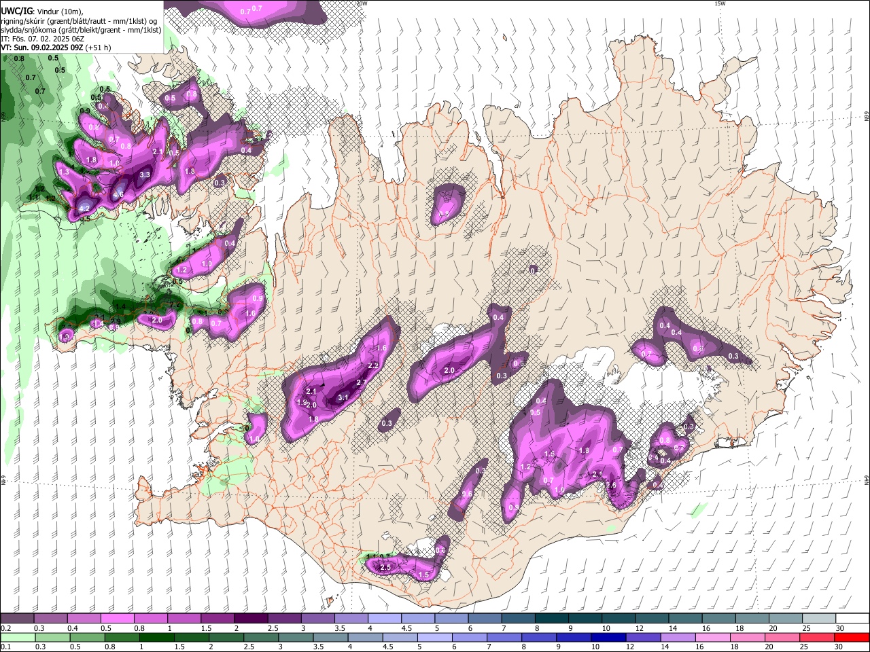Click the '15W' longitude label
This screenshot has height=652, width=870.
point(720,3)
